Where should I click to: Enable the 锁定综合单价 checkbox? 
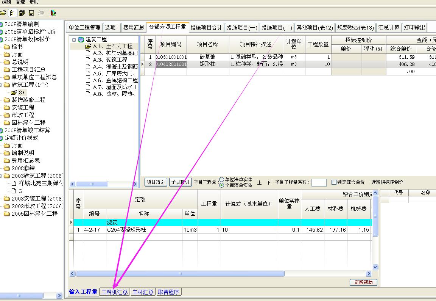[x=334, y=182]
